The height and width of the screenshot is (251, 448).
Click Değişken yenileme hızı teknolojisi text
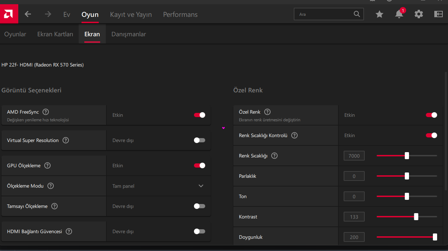pyautogui.click(x=38, y=120)
